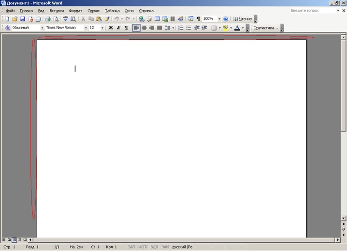Open the Tables and Borders pencil icon

click(149, 19)
